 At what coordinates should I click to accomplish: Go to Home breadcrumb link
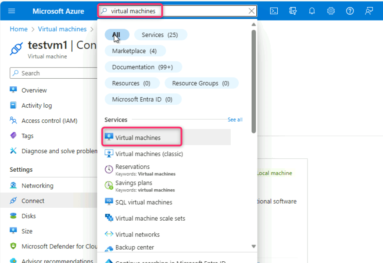[18, 29]
